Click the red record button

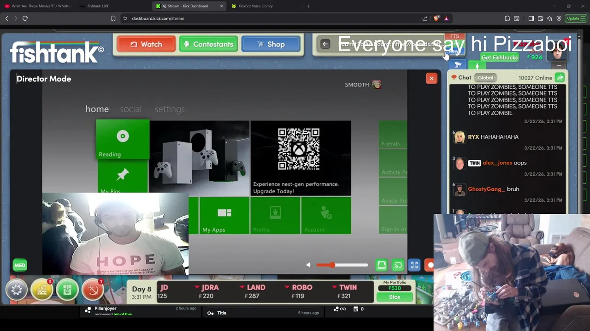pos(430,265)
